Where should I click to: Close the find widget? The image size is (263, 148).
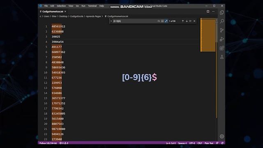point(194,21)
